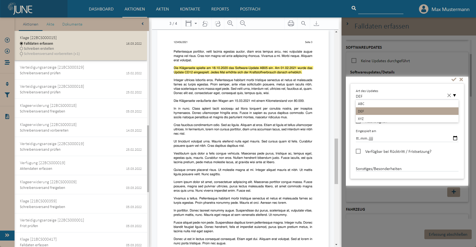Click the Sonstiges/Besonderheiten field
Screen dimensions: 476x247
click(x=407, y=168)
